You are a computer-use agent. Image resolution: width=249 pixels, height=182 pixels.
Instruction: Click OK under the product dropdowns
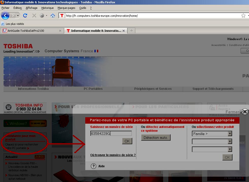[x=227, y=157]
